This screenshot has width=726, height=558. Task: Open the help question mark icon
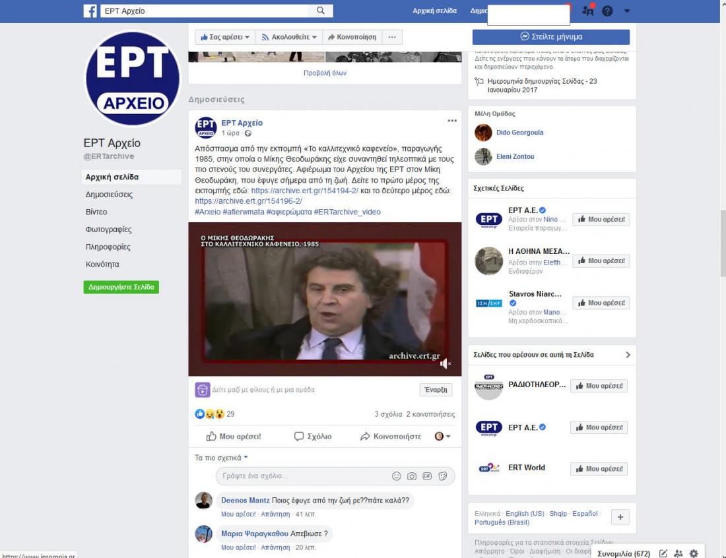pyautogui.click(x=607, y=11)
